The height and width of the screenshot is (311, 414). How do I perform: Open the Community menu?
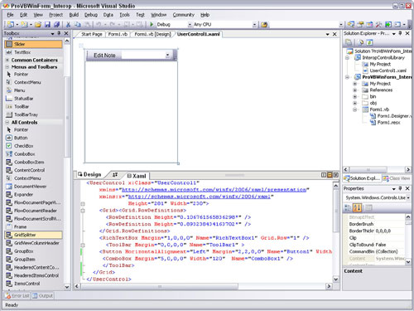pyautogui.click(x=184, y=15)
